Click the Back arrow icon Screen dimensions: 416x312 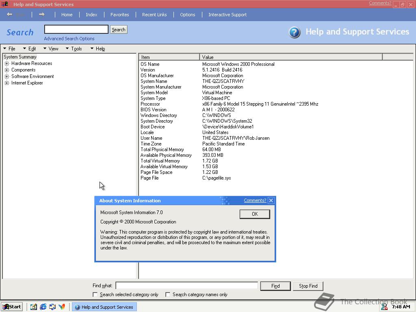pyautogui.click(x=10, y=14)
